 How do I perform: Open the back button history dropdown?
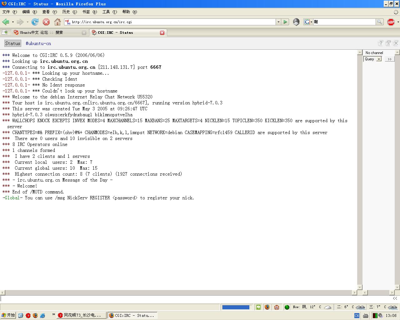pyautogui.click(x=13, y=22)
